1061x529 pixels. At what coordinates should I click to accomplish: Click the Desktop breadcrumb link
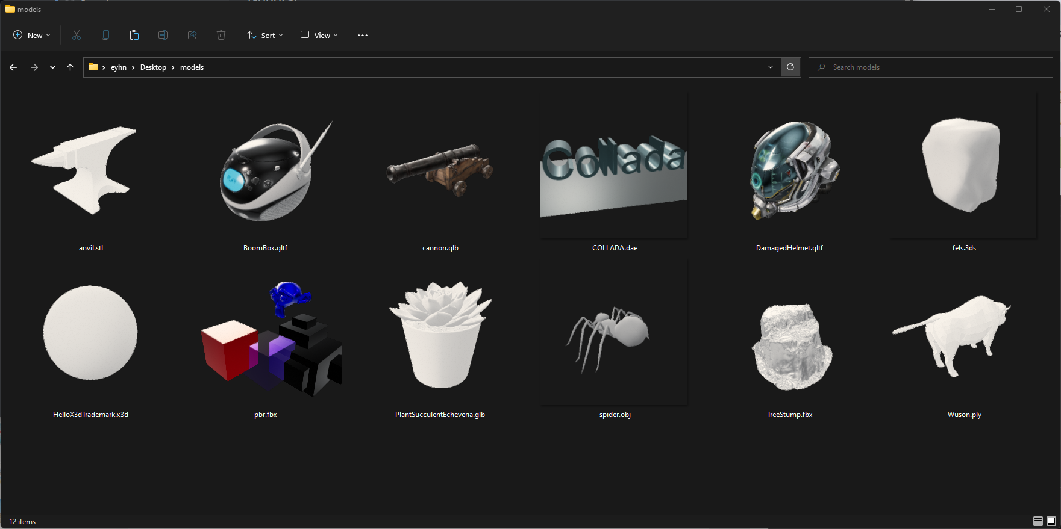coord(153,67)
